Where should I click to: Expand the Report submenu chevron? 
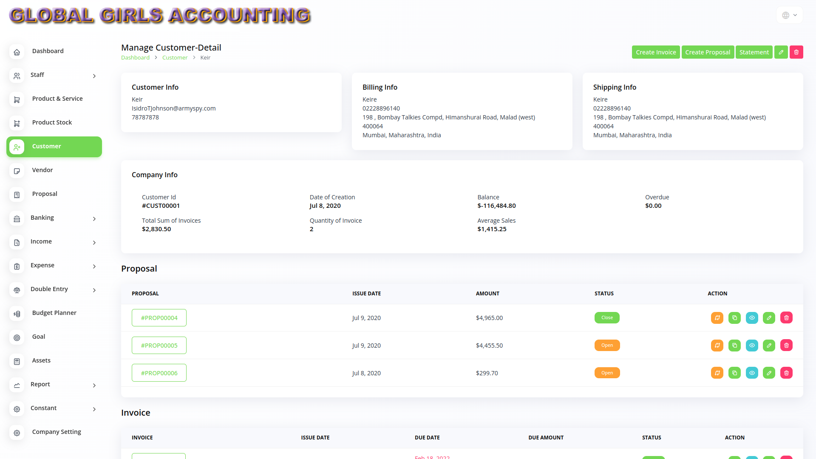point(94,385)
